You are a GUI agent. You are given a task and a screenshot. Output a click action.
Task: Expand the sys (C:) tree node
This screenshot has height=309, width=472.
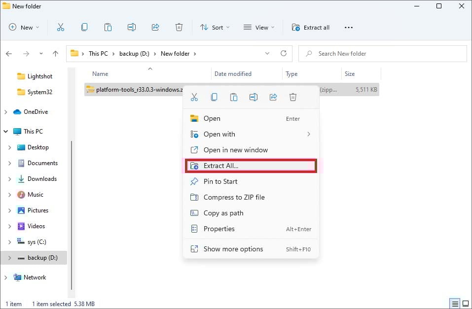click(10, 242)
